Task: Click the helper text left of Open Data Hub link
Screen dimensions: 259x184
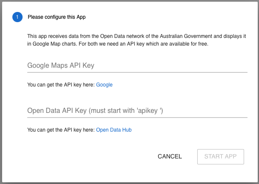Action: [61, 130]
